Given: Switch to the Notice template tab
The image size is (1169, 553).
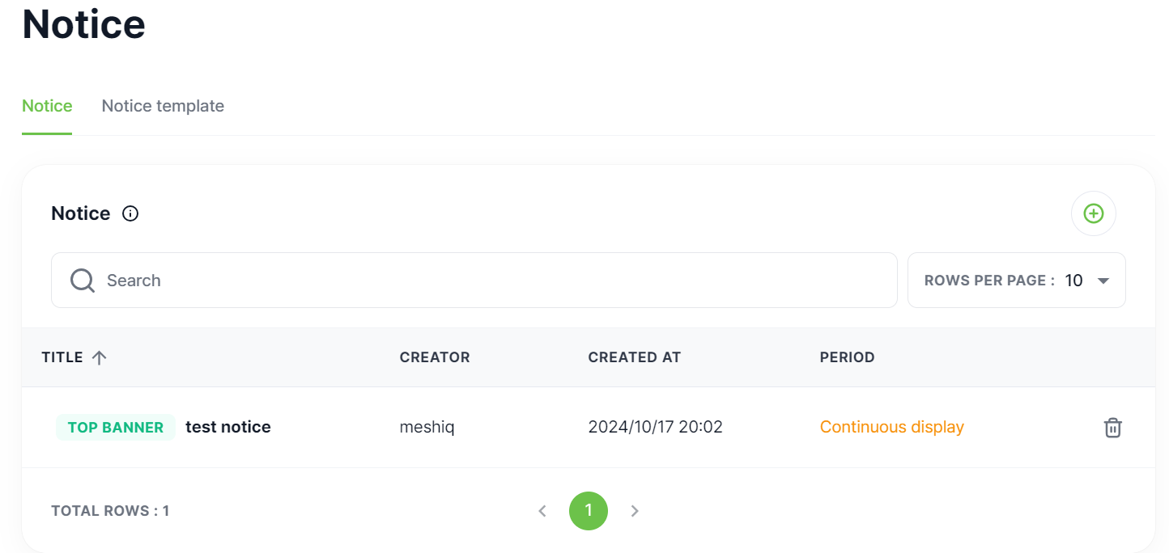Looking at the screenshot, I should 163,106.
